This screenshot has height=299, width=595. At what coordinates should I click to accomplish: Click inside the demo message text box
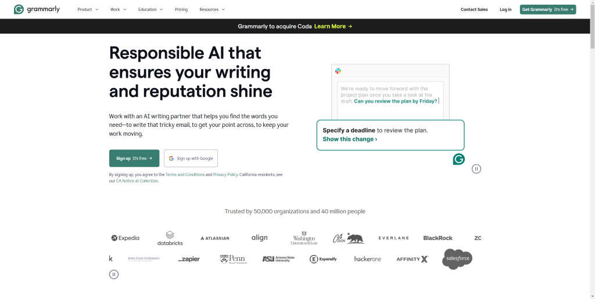pos(390,100)
